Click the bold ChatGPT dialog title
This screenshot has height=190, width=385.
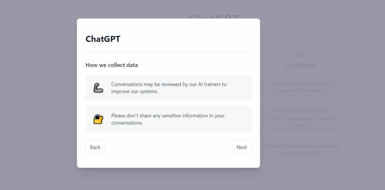pos(103,39)
